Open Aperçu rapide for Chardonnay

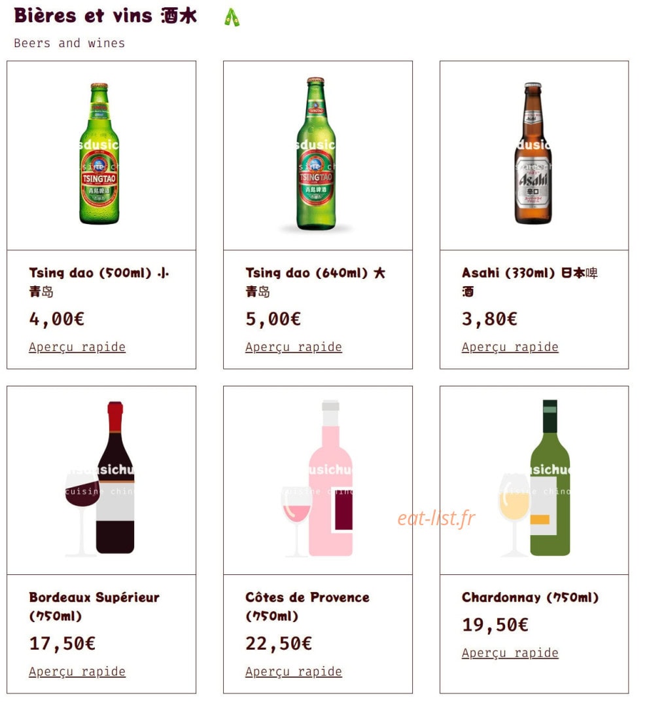(x=510, y=653)
